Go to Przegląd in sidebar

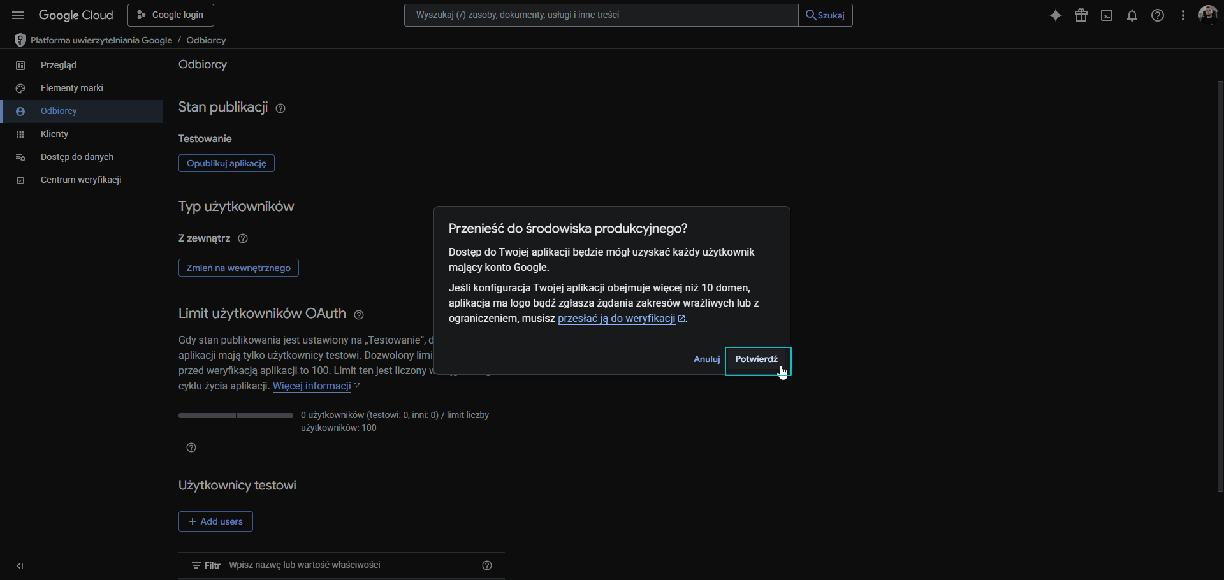(58, 65)
